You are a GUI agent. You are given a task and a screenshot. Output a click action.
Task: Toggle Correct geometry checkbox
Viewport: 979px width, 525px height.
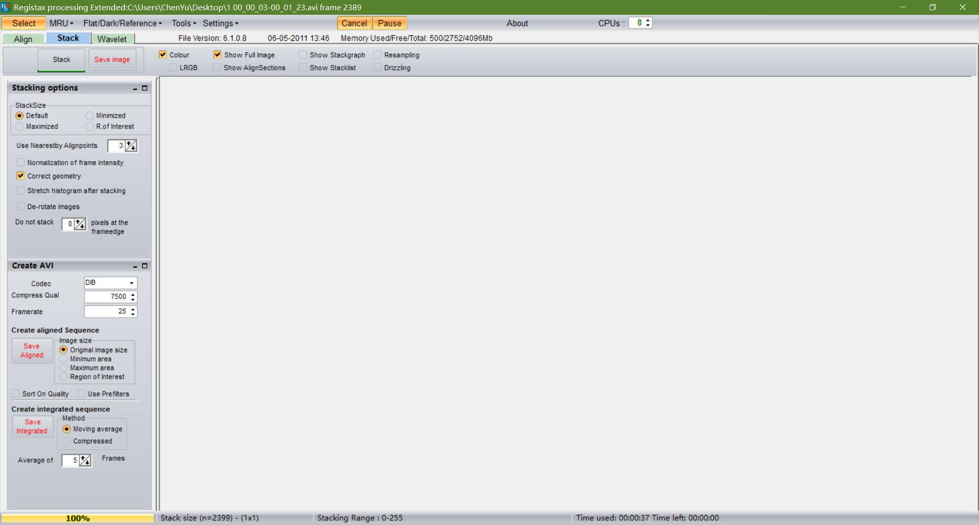[20, 175]
